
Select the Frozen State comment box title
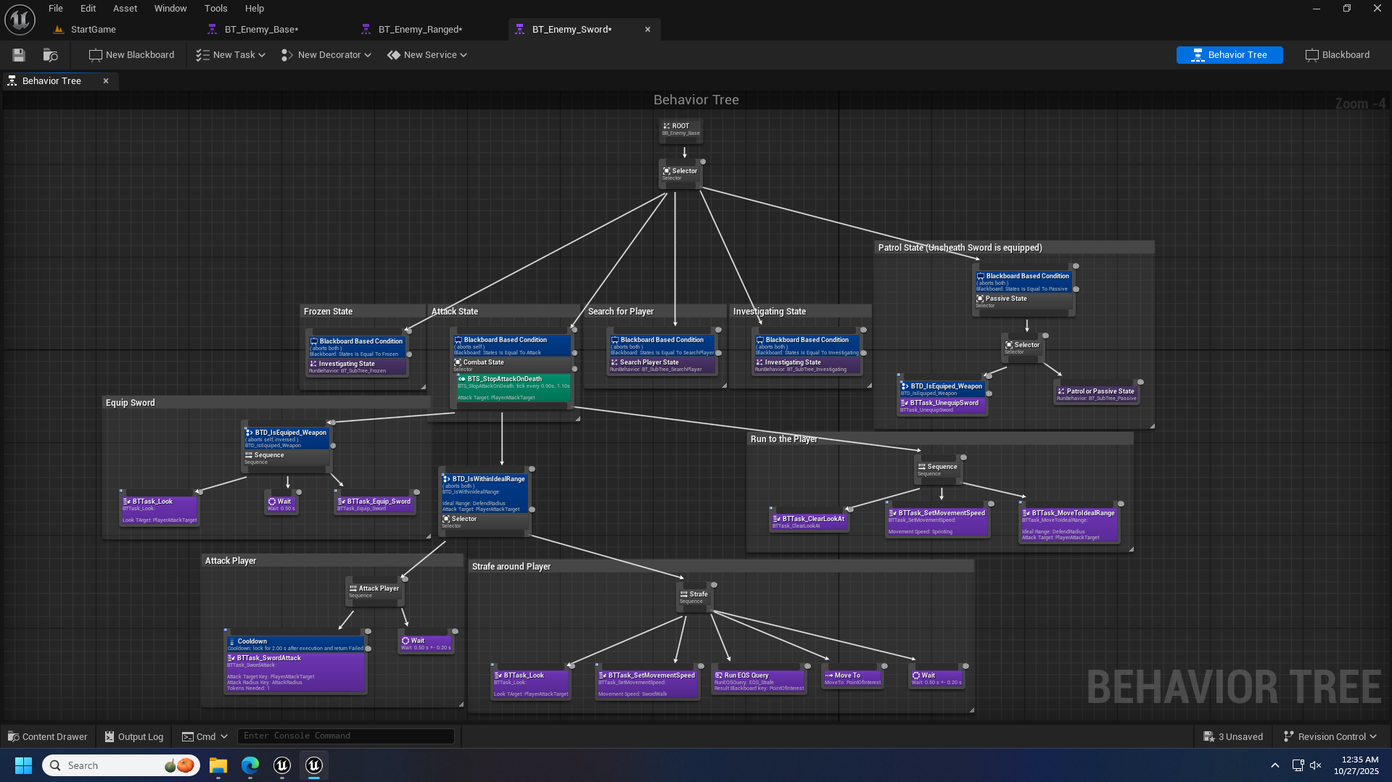click(328, 312)
